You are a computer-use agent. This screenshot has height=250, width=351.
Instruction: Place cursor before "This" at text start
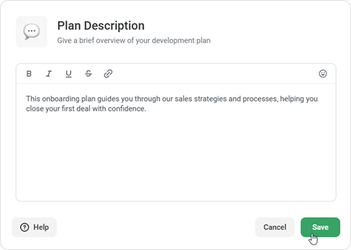(26, 99)
